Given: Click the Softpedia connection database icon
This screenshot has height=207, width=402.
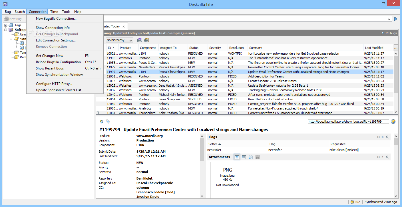Looking at the screenshot, I should pos(11,30).
